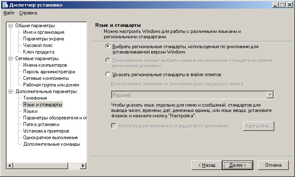
Task: Open the 'Файл' menu
Action: (x=9, y=13)
